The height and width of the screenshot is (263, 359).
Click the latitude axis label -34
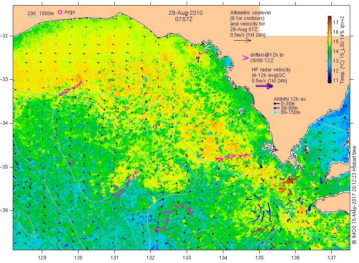4,123
